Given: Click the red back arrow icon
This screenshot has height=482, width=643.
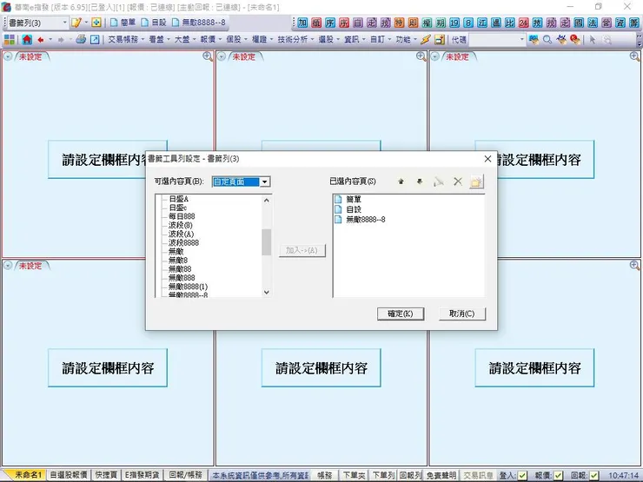Looking at the screenshot, I should point(41,40).
